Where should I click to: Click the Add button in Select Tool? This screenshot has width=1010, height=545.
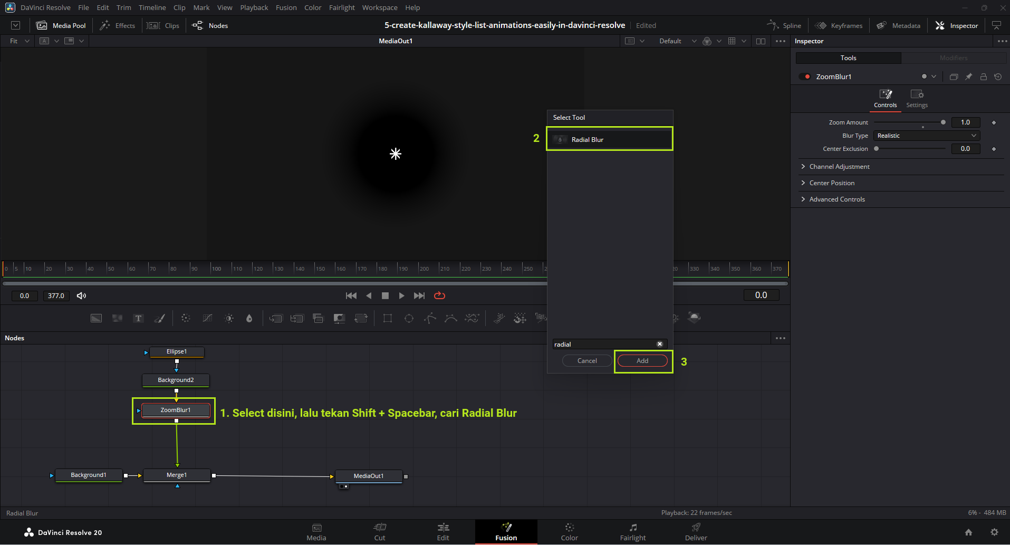click(x=642, y=361)
